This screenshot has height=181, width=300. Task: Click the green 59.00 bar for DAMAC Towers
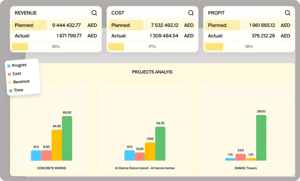[261, 137]
